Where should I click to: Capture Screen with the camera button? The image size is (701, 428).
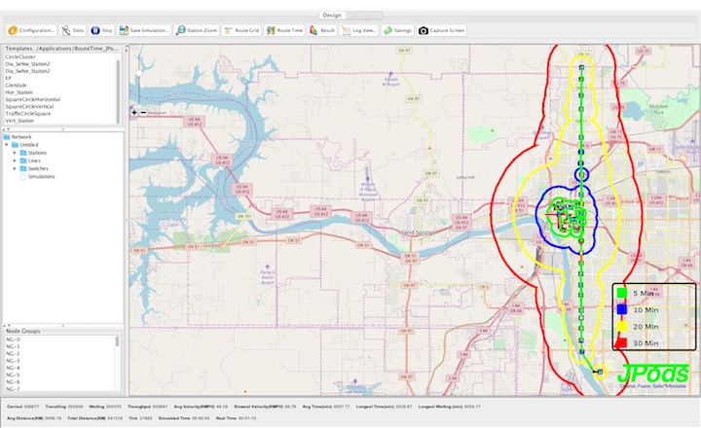click(x=441, y=30)
